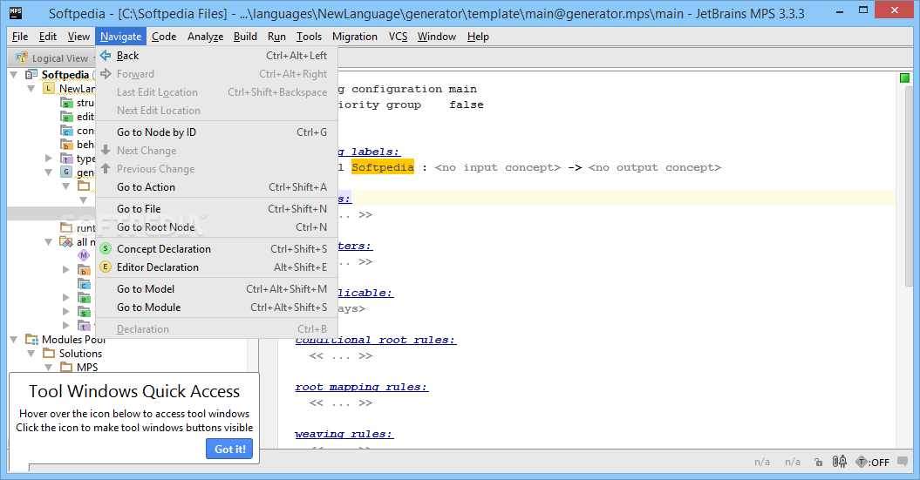Screen dimensions: 920x480
Task: Click the MPS application logo icon
Action: point(16,12)
